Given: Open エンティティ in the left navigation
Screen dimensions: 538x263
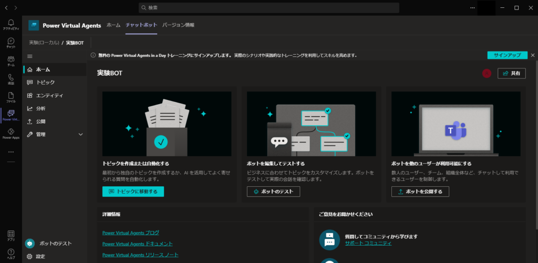Looking at the screenshot, I should pos(55,95).
